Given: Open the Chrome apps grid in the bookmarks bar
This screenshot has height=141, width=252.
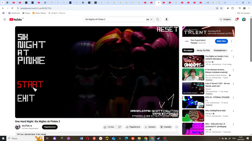Looking at the screenshot, I should tap(3, 13).
